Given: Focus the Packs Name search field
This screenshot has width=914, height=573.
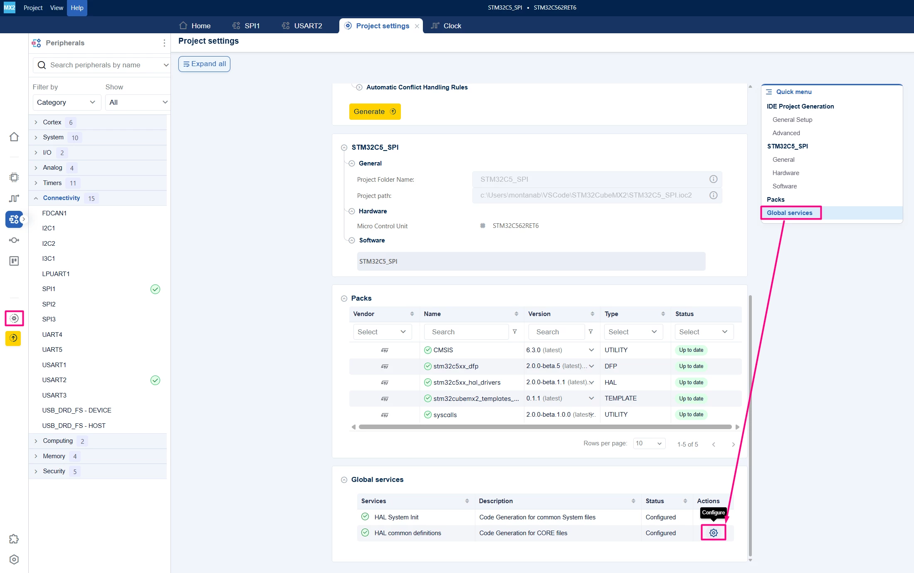Looking at the screenshot, I should pyautogui.click(x=466, y=332).
